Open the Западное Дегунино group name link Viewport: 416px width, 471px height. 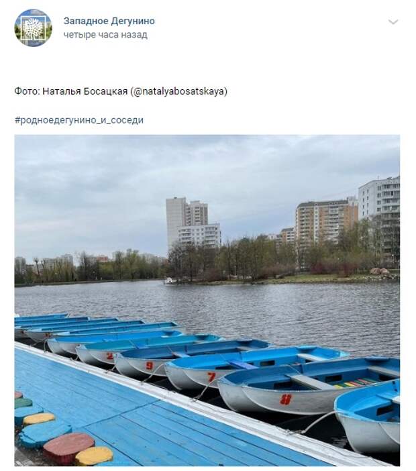pyautogui.click(x=109, y=21)
